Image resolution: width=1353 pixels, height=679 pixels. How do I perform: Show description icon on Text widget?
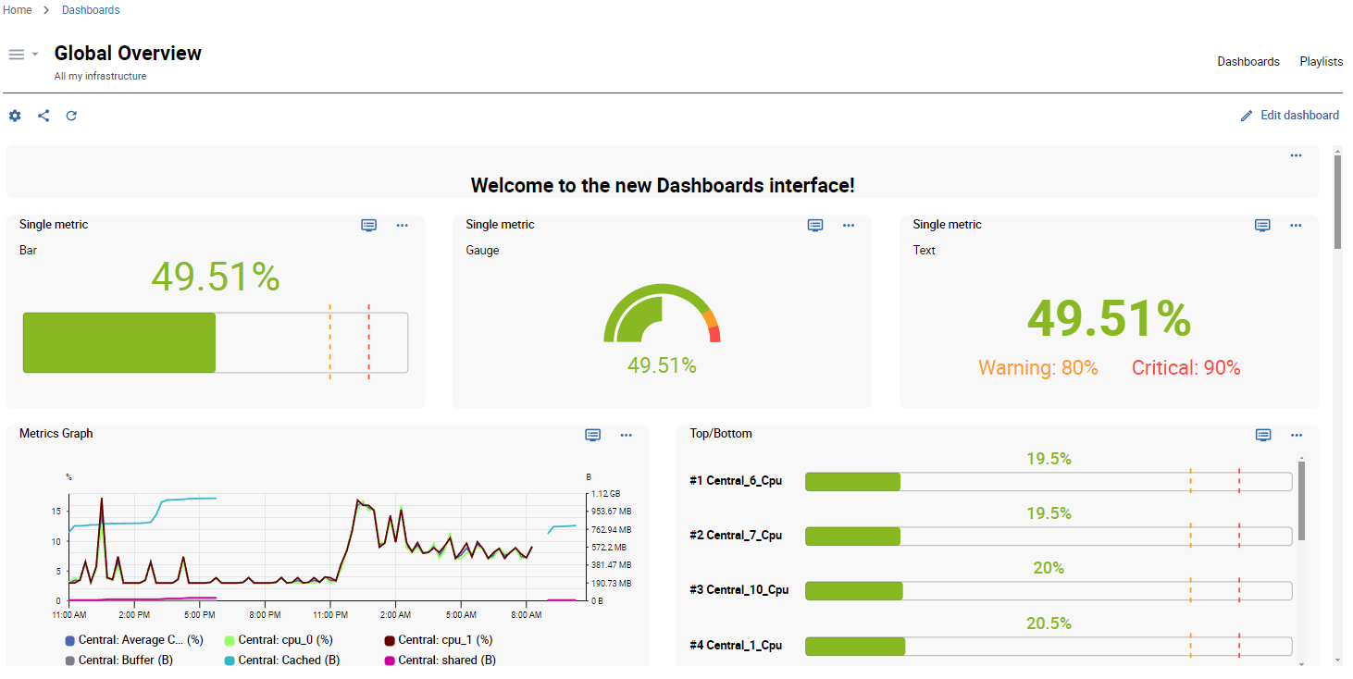tap(1262, 225)
